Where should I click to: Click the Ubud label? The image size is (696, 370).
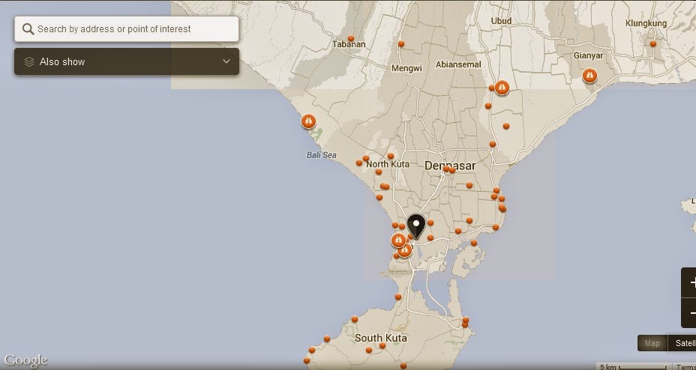tap(501, 21)
